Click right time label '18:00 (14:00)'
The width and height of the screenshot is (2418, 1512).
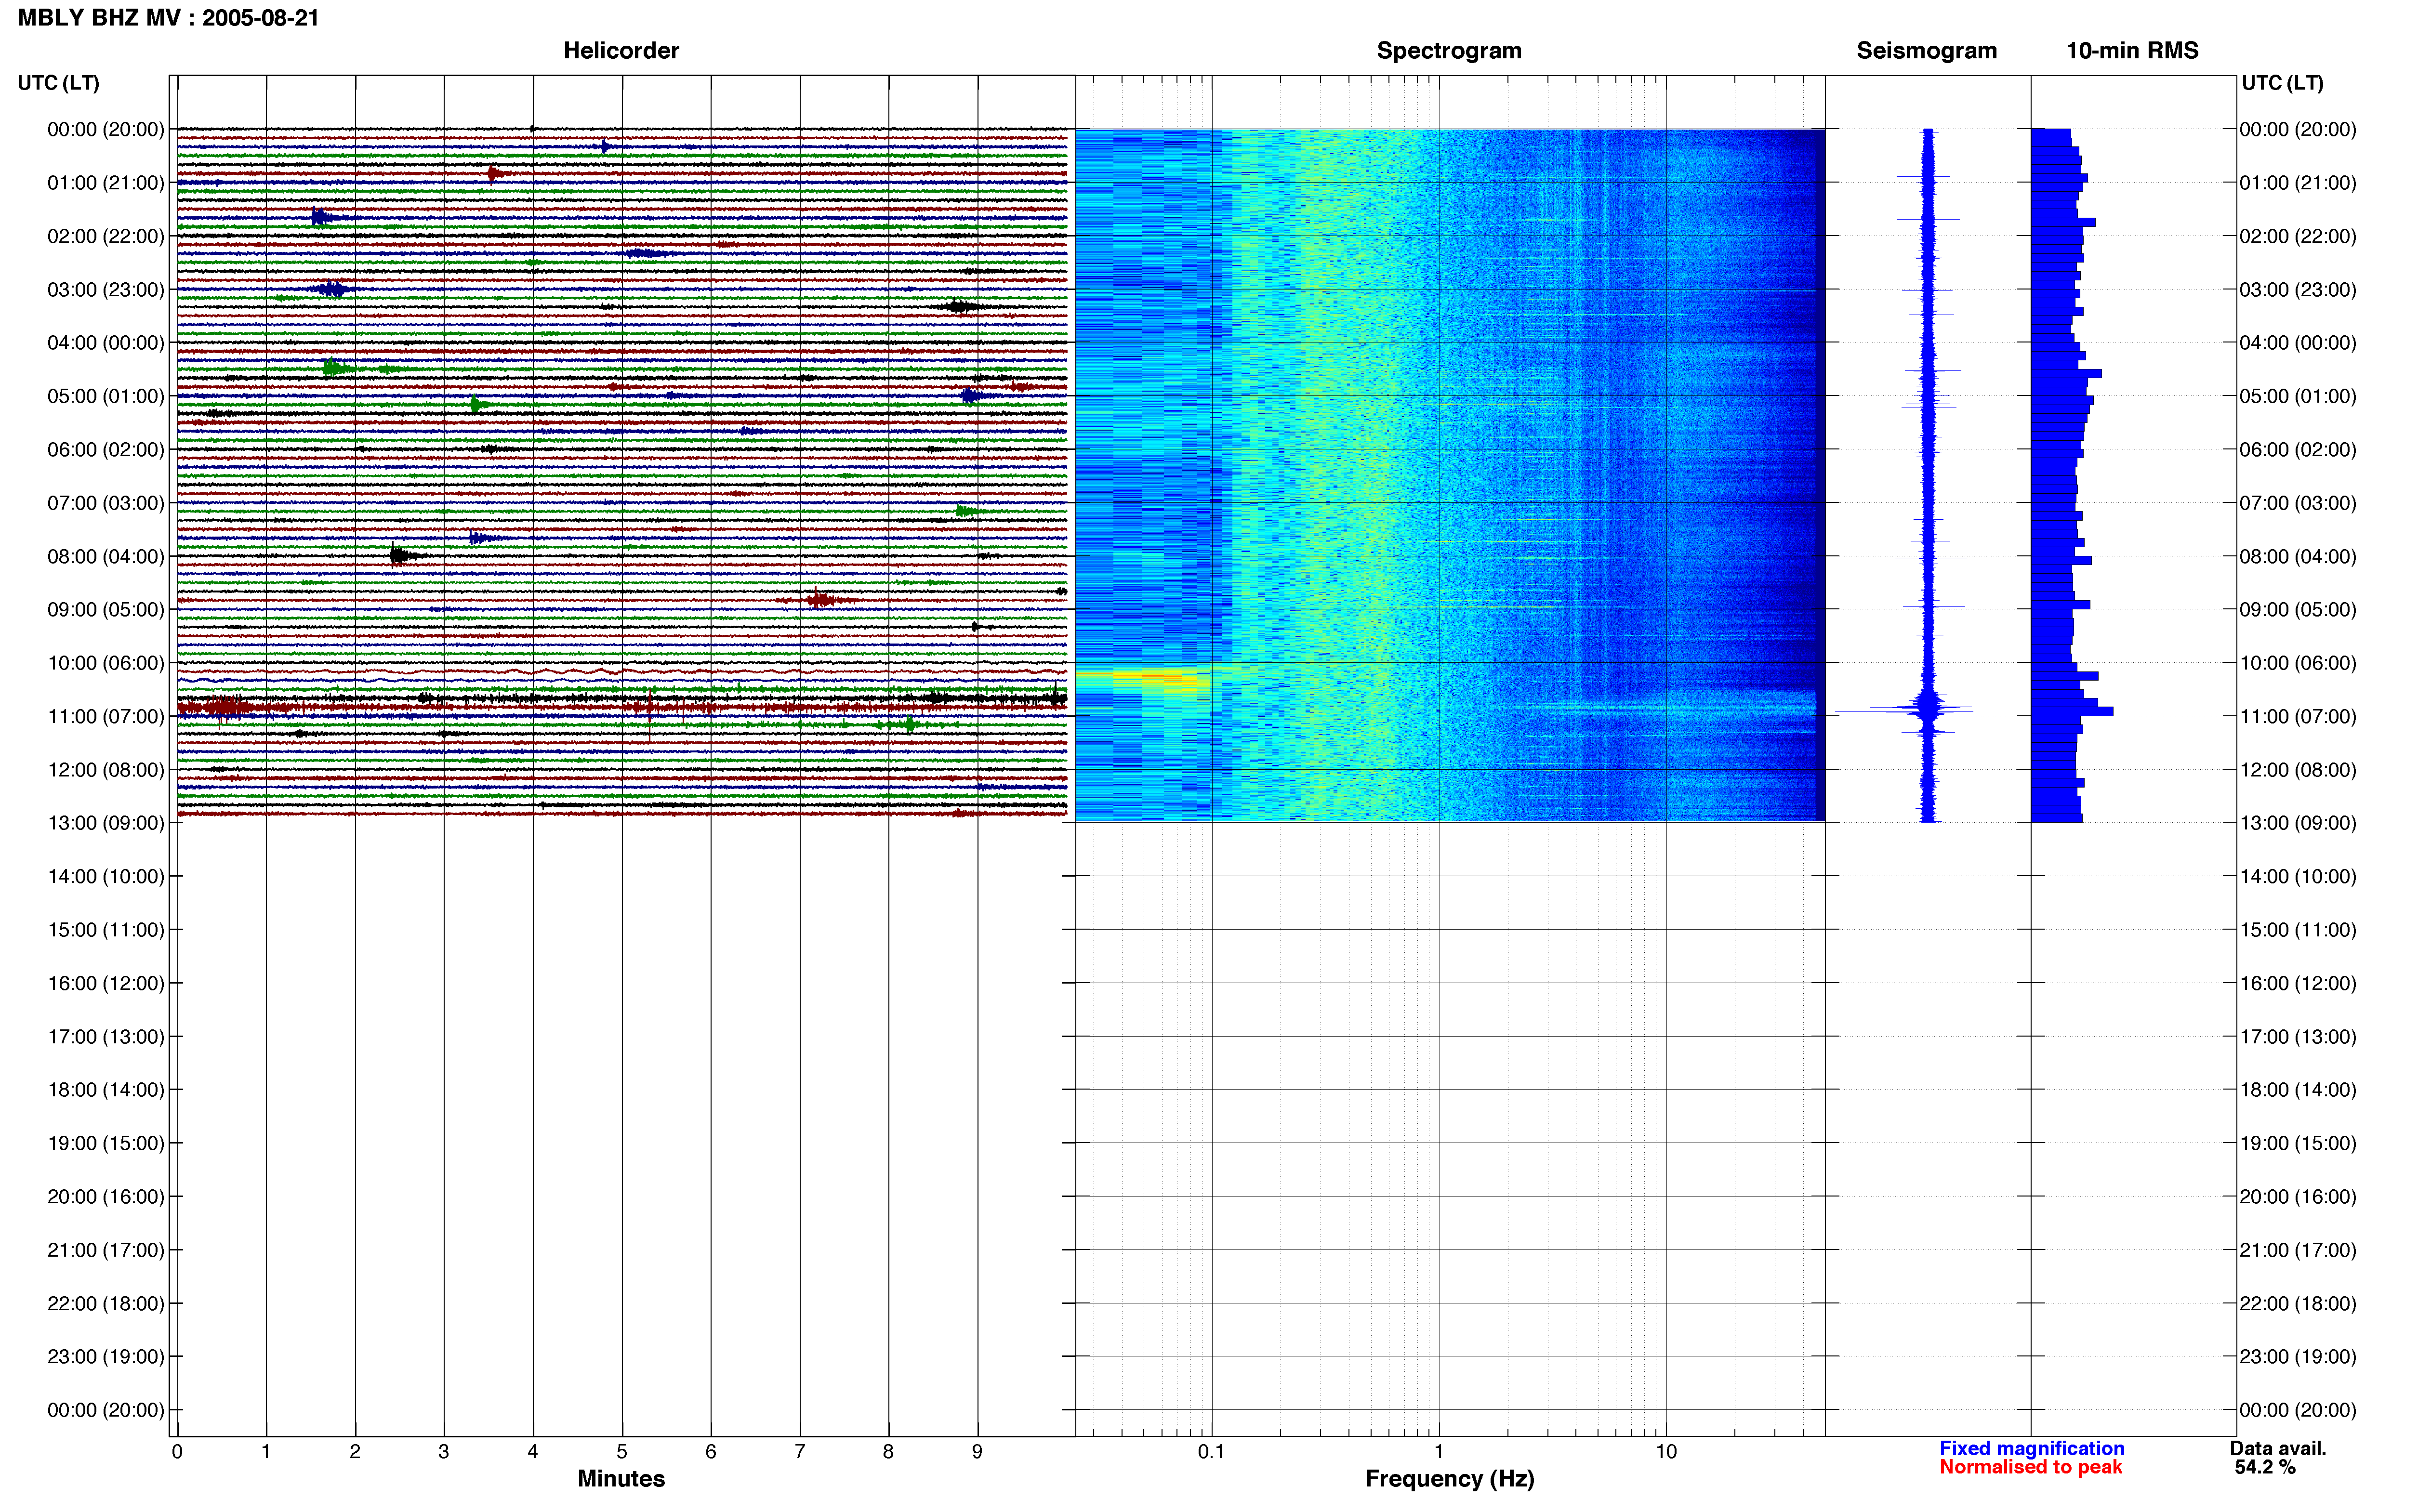pos(2297,1090)
